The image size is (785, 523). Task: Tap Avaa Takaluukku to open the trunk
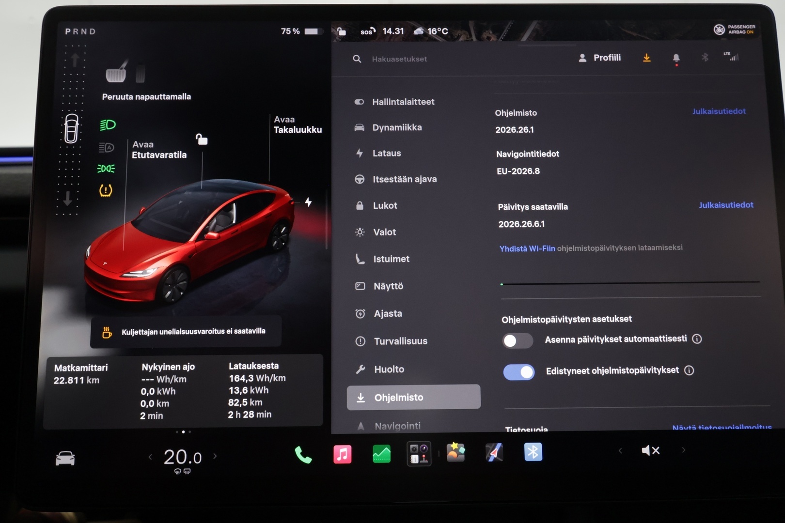coord(298,124)
